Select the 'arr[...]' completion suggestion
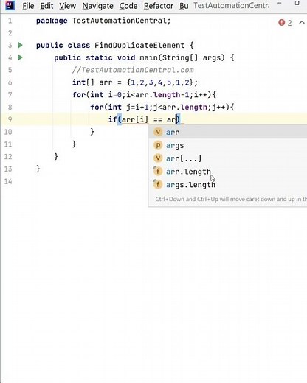Viewport: 307px width, 383px height. [x=227, y=158]
